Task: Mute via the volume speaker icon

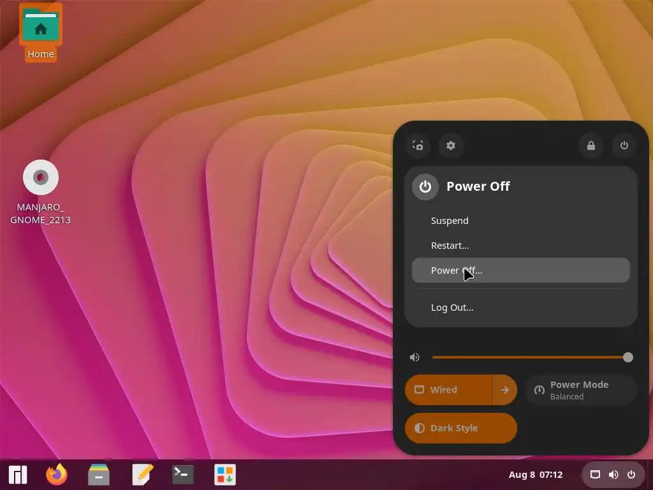Action: coord(415,357)
